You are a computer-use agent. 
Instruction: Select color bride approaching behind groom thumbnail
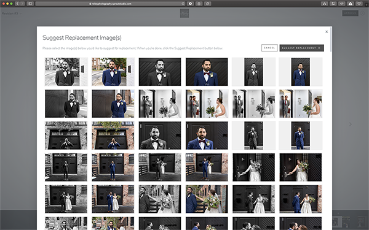(207, 167)
